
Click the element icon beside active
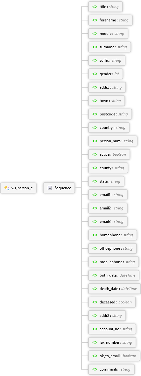95,154
